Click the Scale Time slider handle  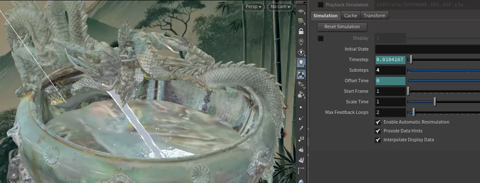tap(435, 102)
